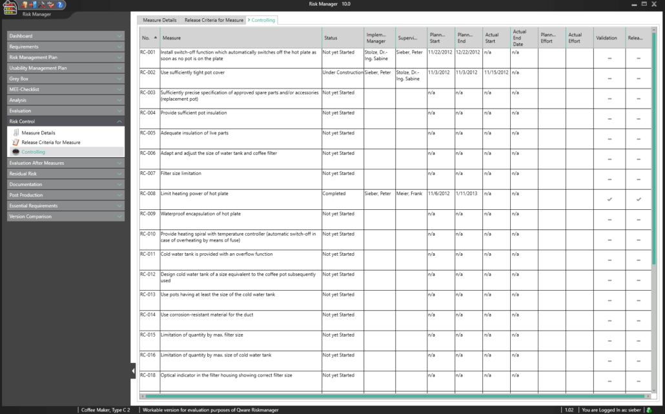Image resolution: width=665 pixels, height=414 pixels.
Task: Click the horizontal scrollbar below the table
Action: (x=394, y=396)
